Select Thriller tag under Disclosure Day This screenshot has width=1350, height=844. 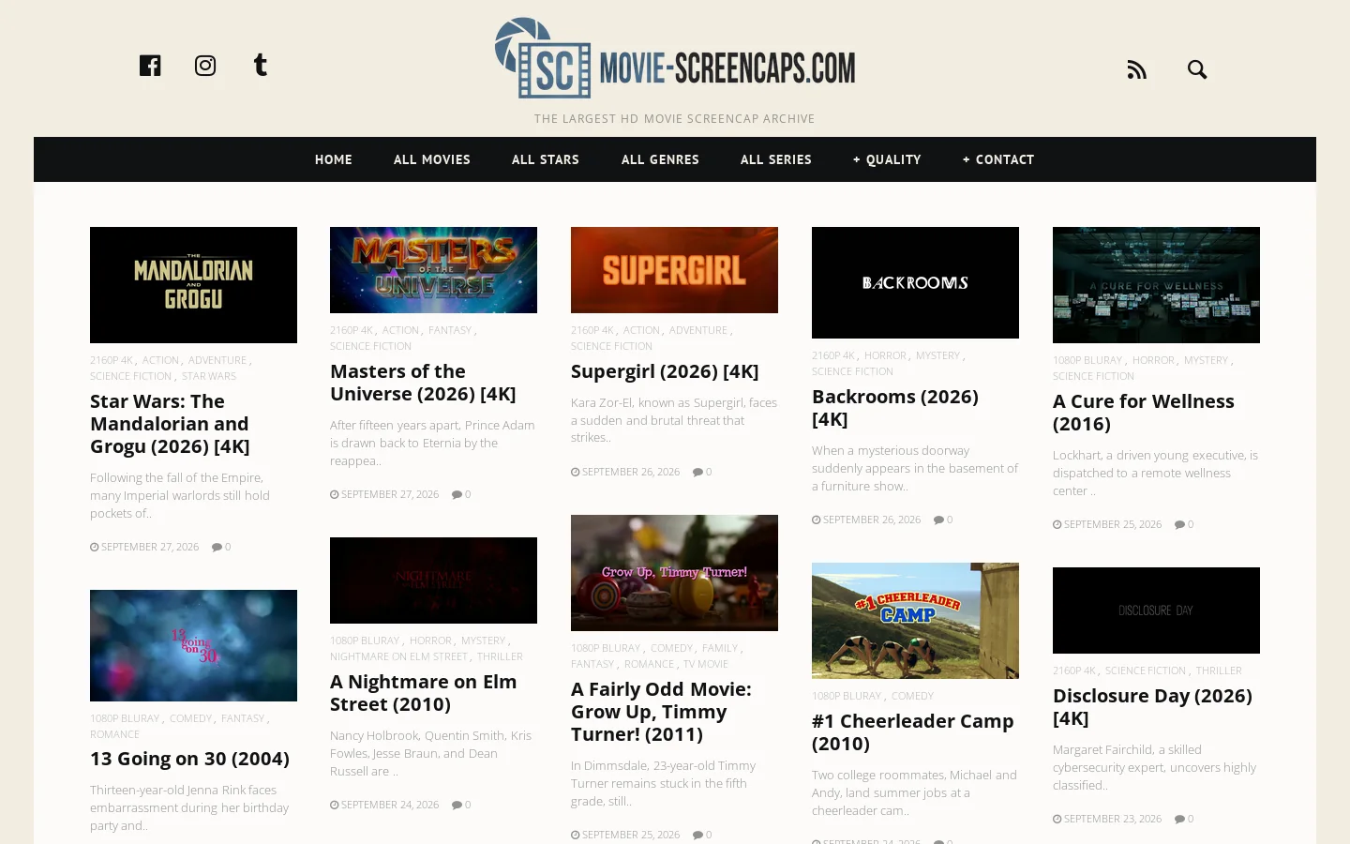pyautogui.click(x=1219, y=671)
